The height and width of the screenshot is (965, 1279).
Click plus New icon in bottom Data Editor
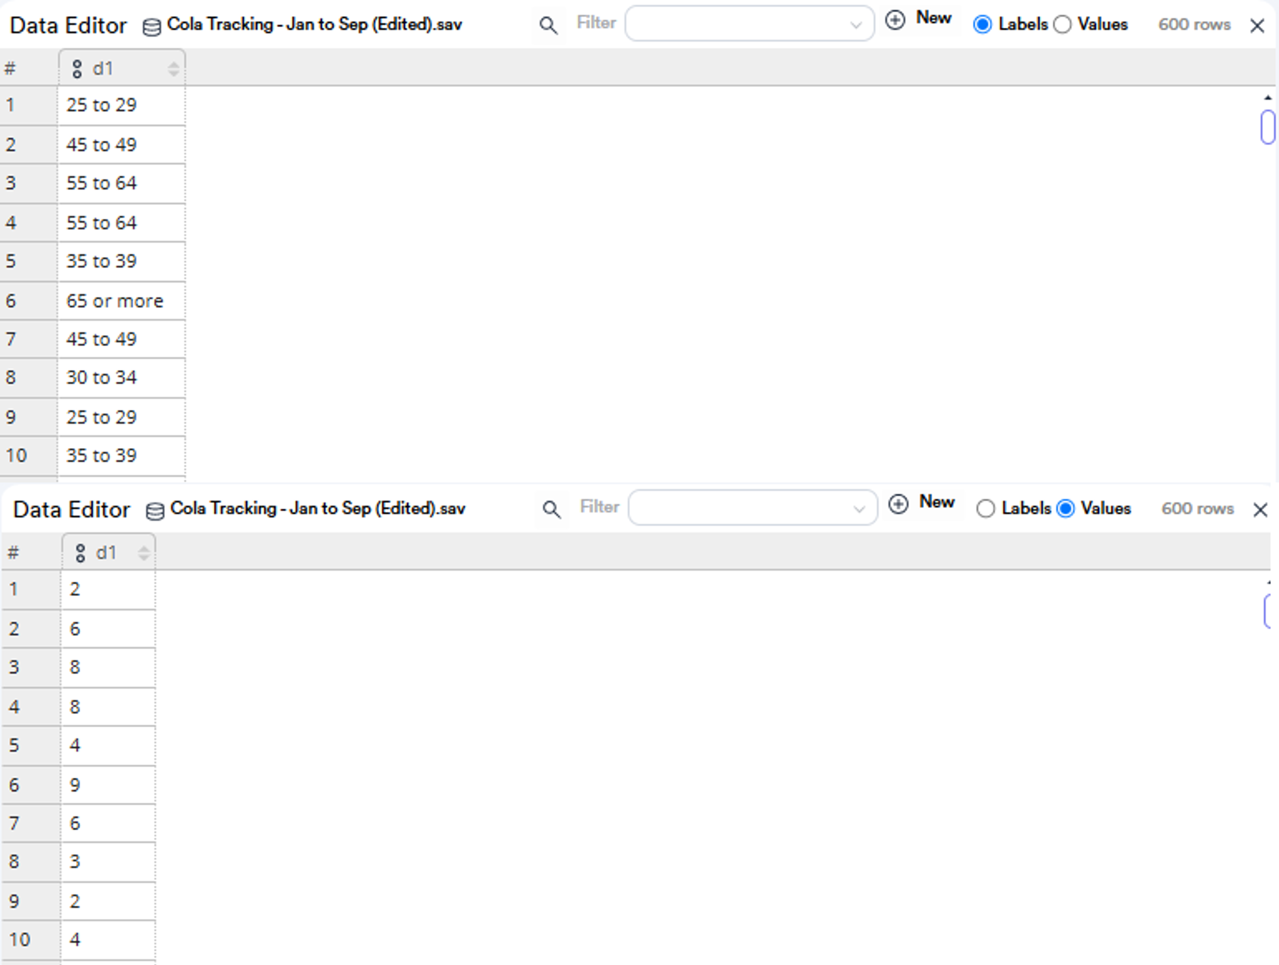coord(899,504)
